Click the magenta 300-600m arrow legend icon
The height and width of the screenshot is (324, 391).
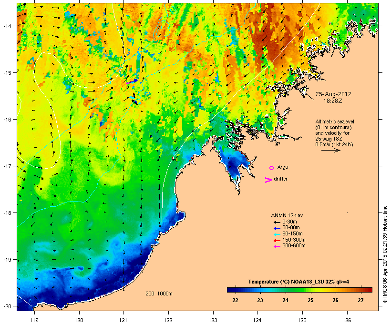coord(277,246)
